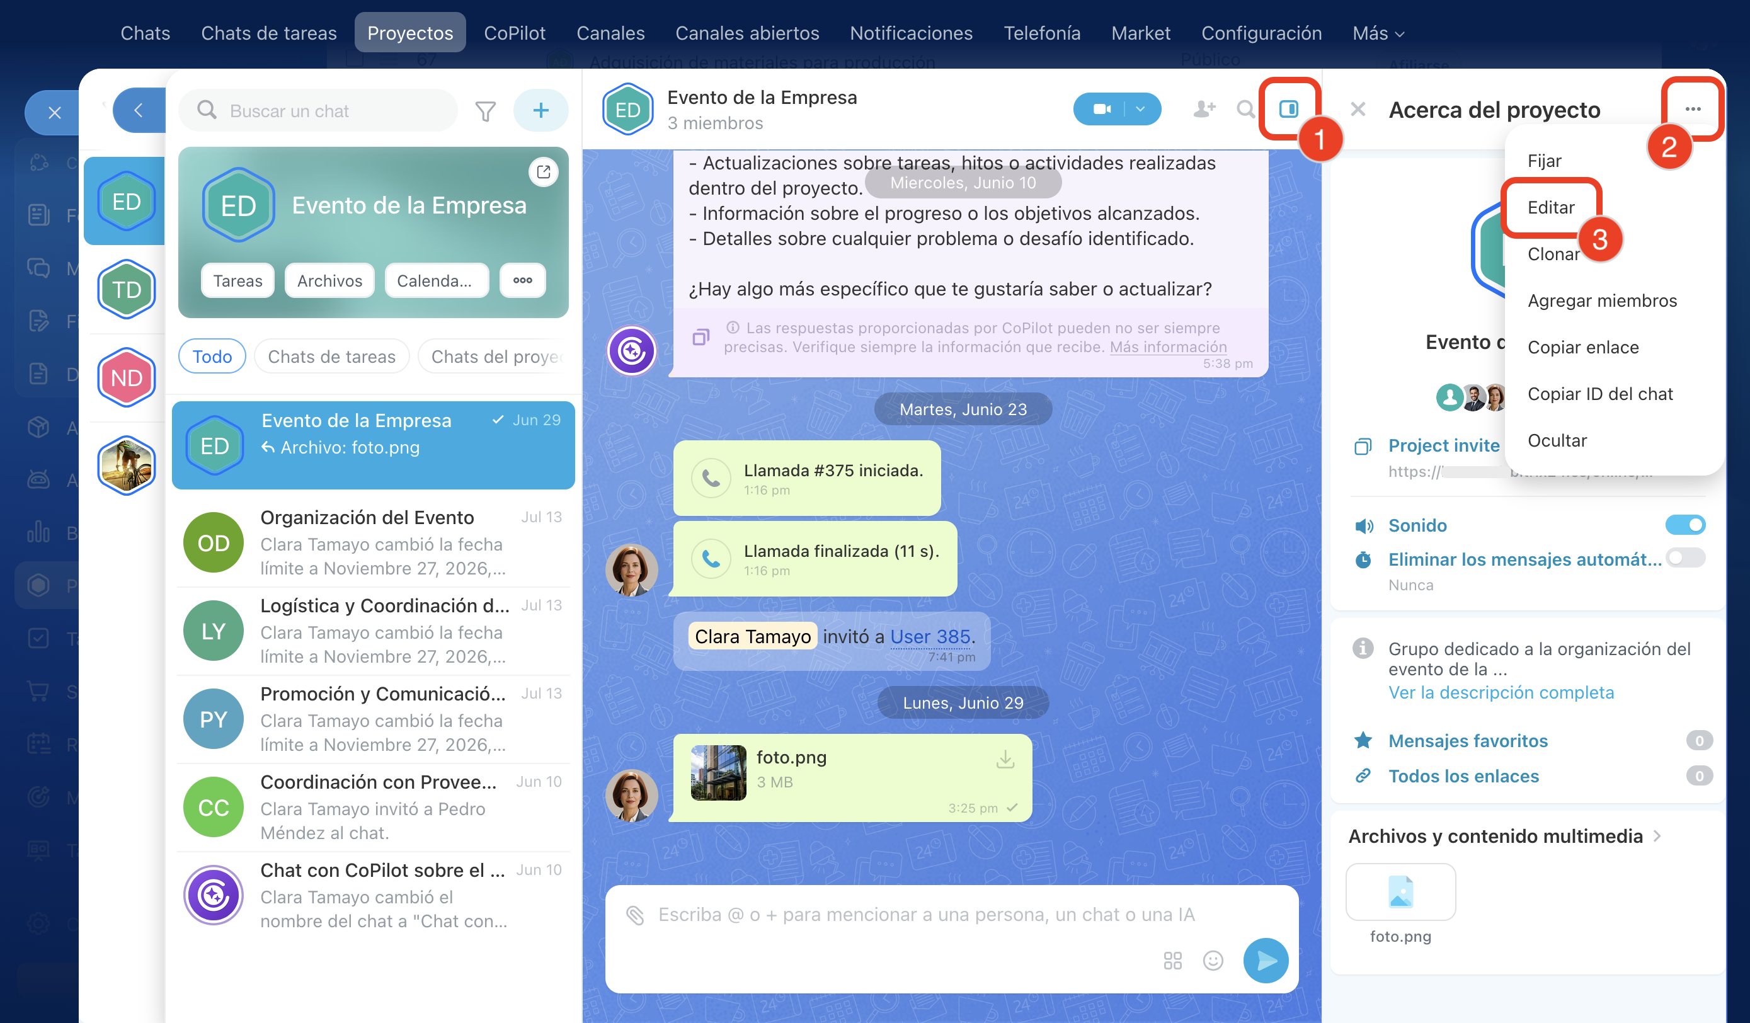Image resolution: width=1750 pixels, height=1023 pixels.
Task: Open the project three-dots menu
Action: (1693, 109)
